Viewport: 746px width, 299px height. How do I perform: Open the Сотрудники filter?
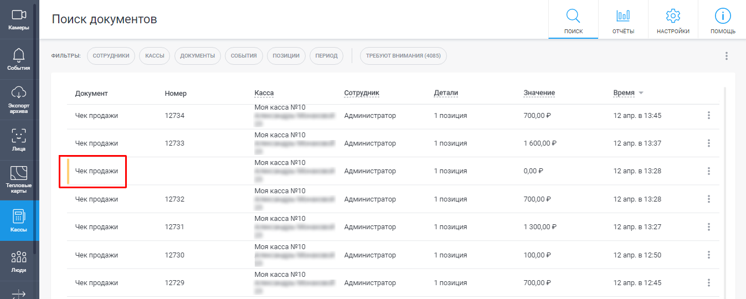pos(111,56)
